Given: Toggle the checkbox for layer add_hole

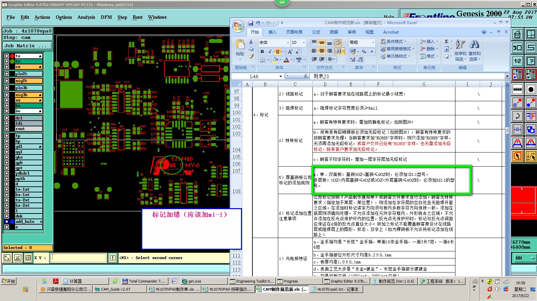Looking at the screenshot, I should (x=7, y=222).
